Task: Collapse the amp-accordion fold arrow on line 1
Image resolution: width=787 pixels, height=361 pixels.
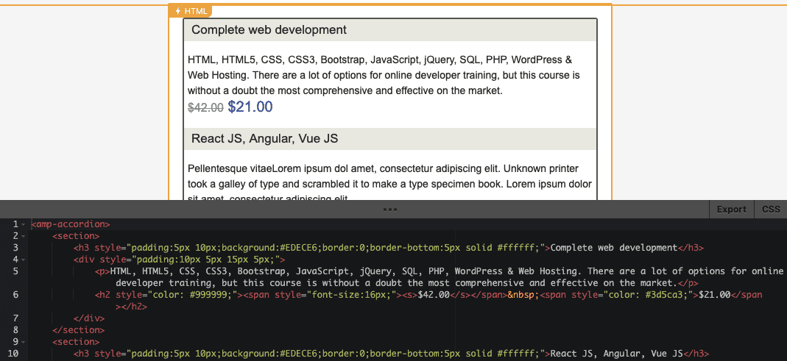Action: point(24,224)
